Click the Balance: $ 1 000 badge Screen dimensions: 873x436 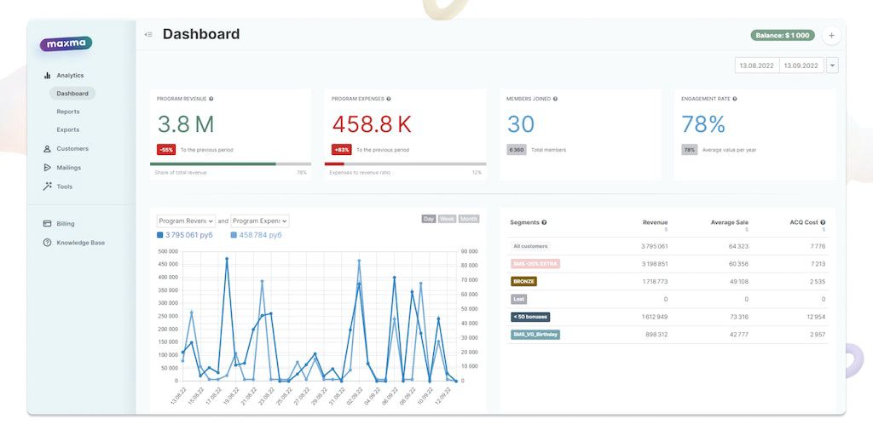(x=783, y=36)
